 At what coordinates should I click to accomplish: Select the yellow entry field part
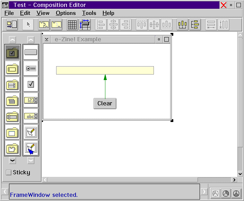[x=105, y=70]
